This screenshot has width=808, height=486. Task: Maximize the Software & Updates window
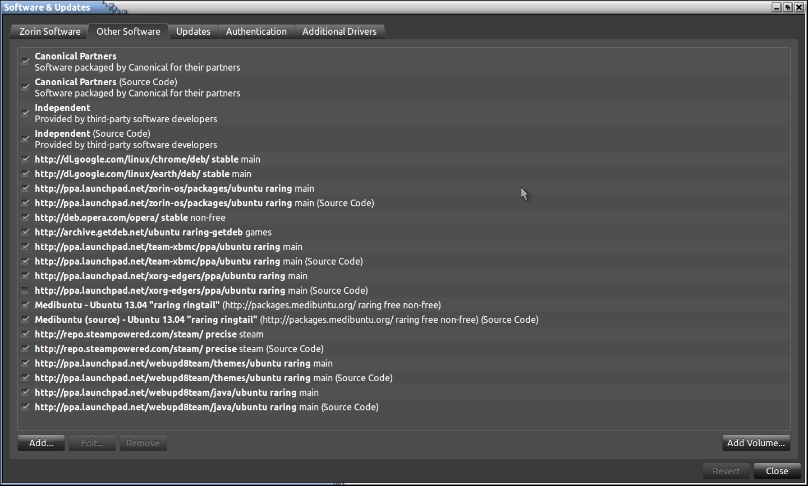[788, 7]
